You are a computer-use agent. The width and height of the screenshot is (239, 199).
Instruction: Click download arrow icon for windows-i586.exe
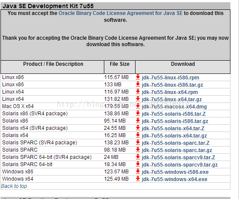(138, 172)
